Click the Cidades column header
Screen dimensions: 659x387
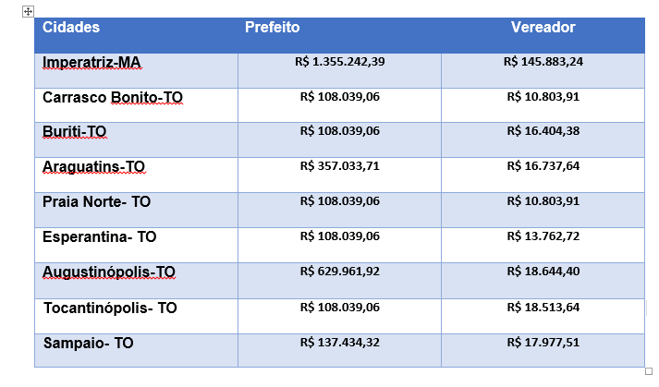click(x=71, y=28)
